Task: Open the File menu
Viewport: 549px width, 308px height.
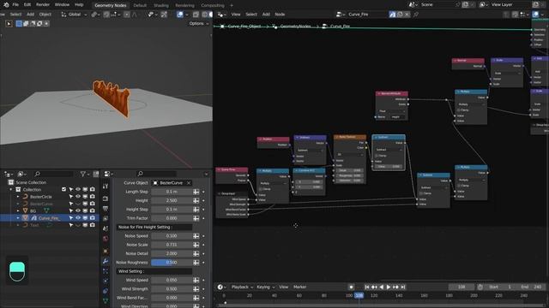Action: click(x=15, y=5)
